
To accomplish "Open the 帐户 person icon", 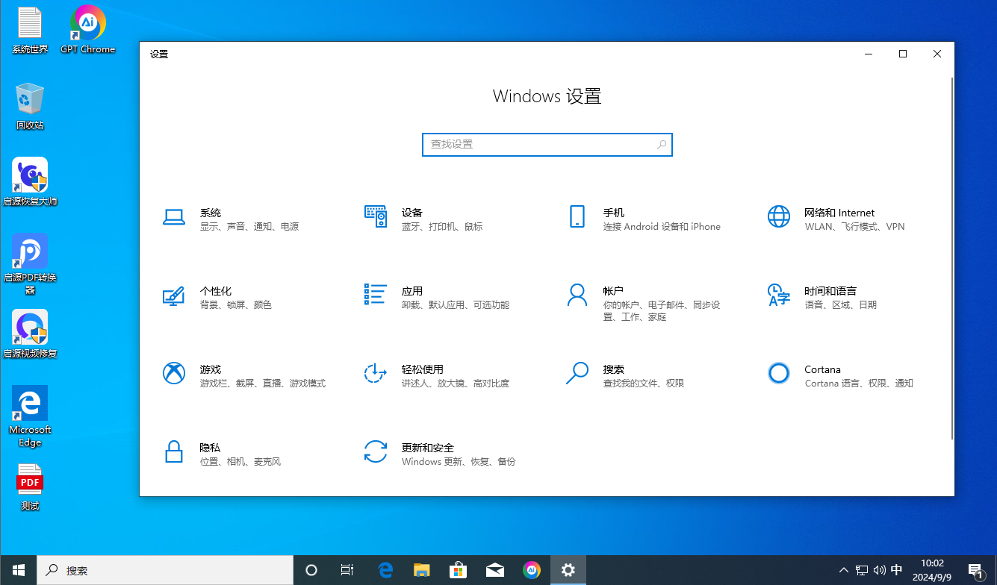I will [577, 295].
